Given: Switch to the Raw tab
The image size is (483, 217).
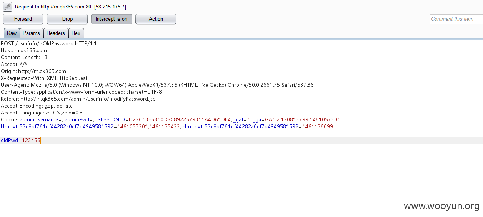Looking at the screenshot, I should tap(12, 33).
